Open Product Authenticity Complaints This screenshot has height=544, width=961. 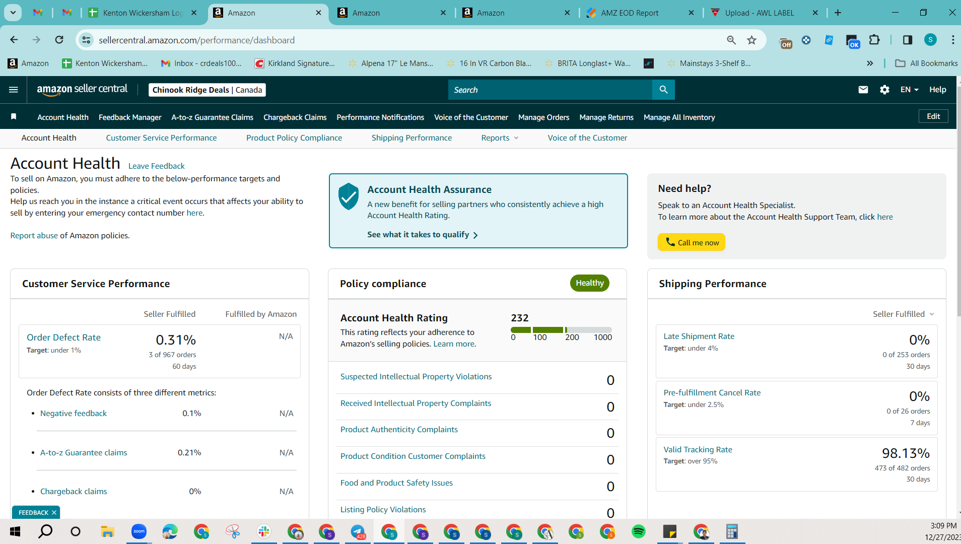[x=399, y=430]
